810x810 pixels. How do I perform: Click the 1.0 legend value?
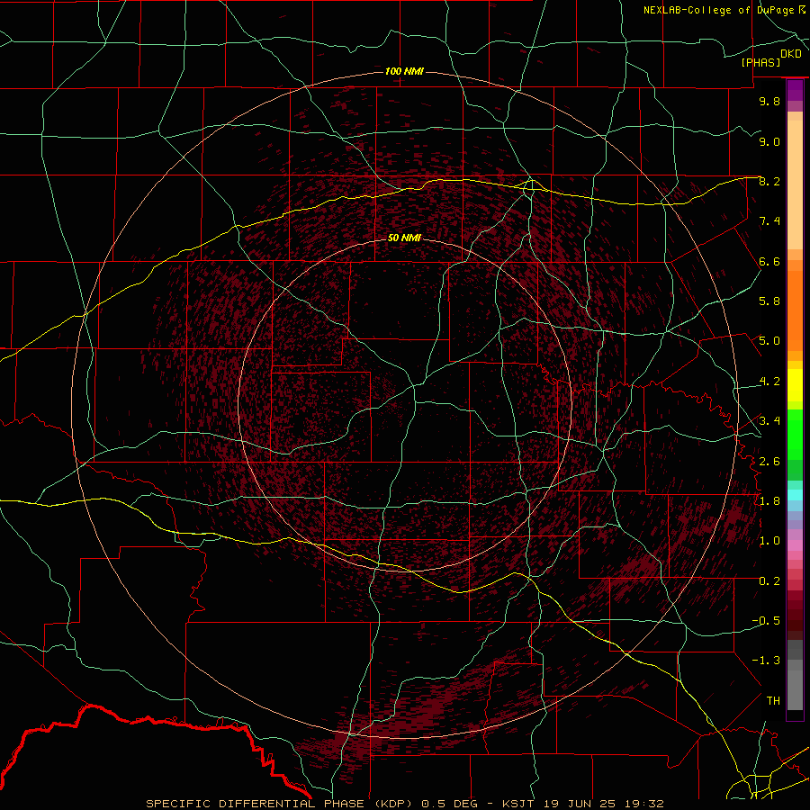click(769, 541)
